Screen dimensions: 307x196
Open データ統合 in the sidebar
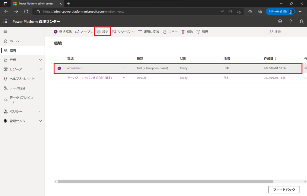[x=17, y=88]
